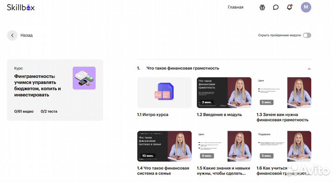Open video thumbnail for lesson 1.4
The width and height of the screenshot is (335, 182).
pos(164,146)
